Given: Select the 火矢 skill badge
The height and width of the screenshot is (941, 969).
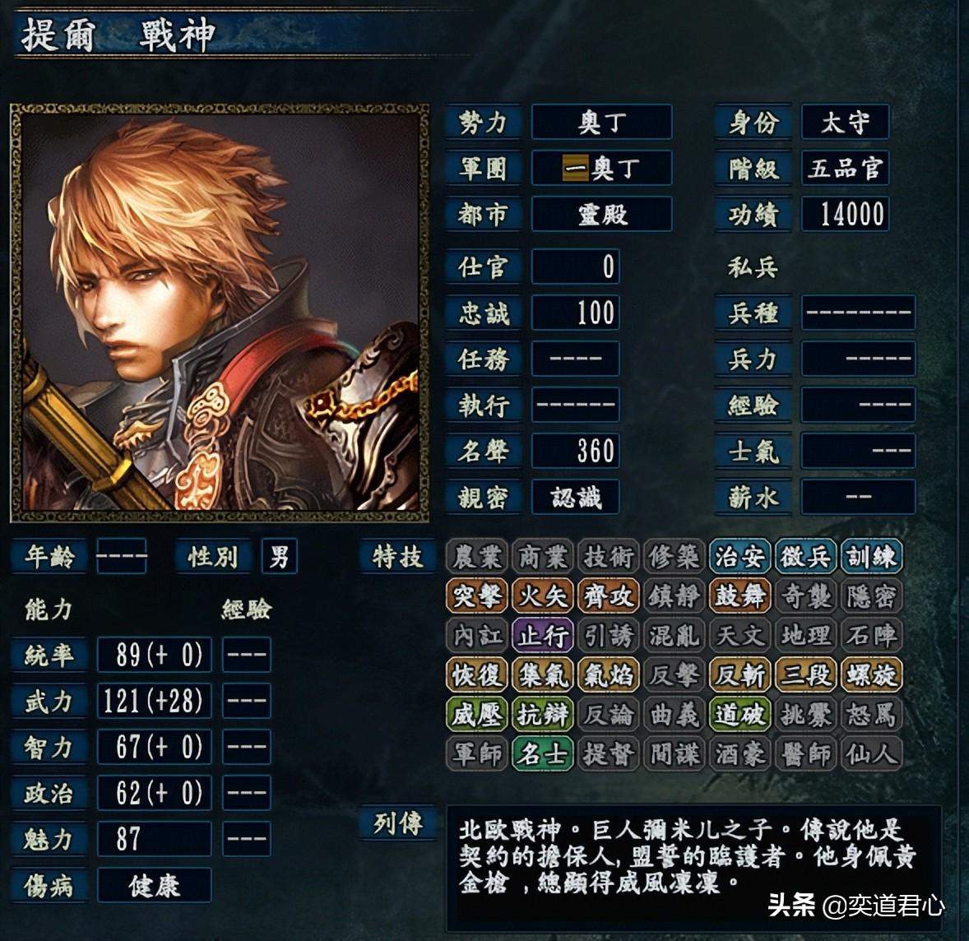Looking at the screenshot, I should (x=543, y=596).
